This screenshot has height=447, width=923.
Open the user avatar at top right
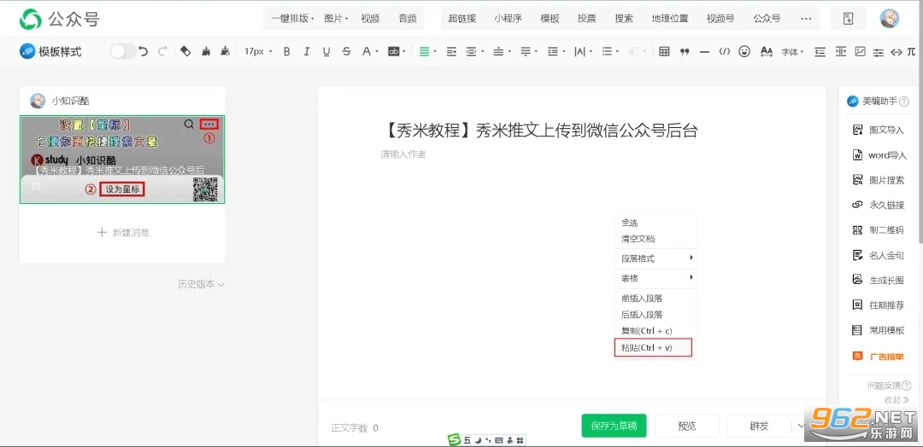(890, 19)
